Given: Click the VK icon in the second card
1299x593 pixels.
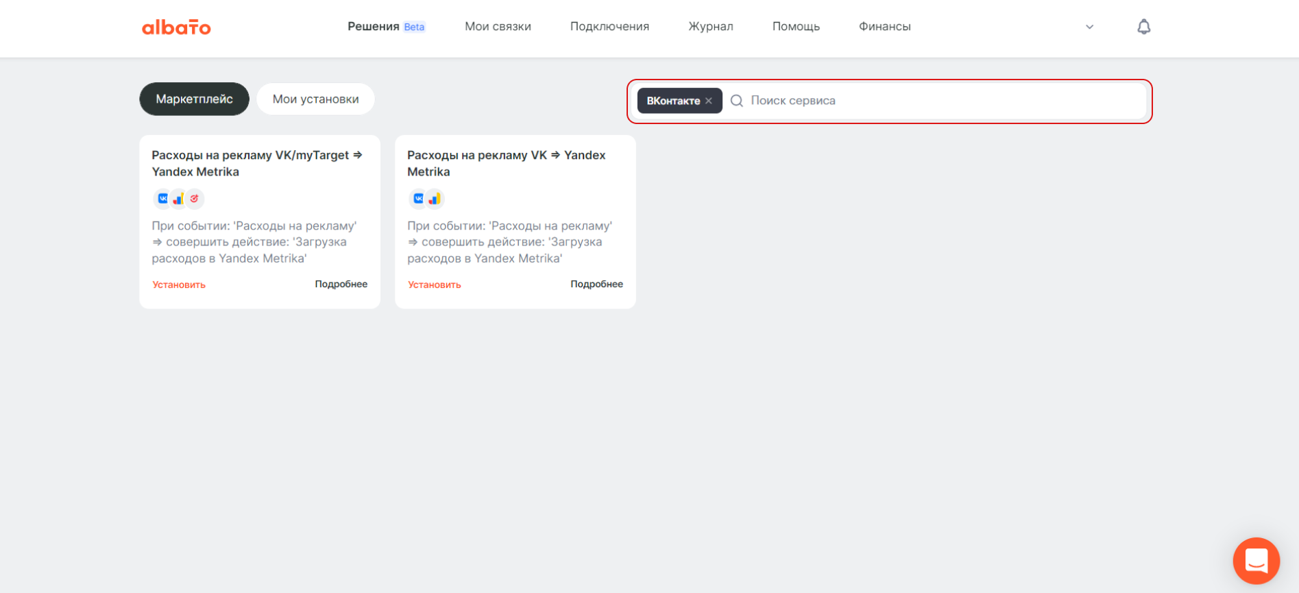Looking at the screenshot, I should click(x=418, y=199).
